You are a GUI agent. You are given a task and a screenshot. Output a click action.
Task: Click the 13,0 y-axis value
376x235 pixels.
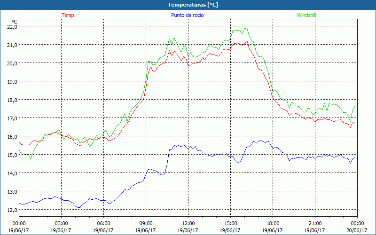(11, 191)
